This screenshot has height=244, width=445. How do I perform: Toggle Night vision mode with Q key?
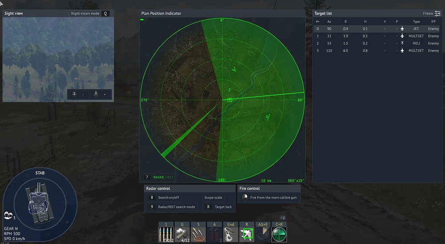click(105, 13)
